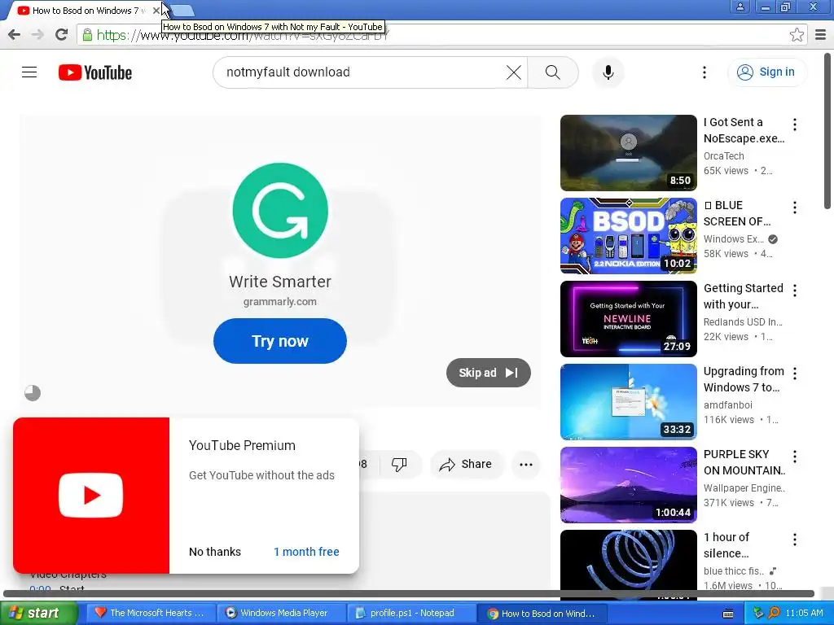The image size is (834, 625).
Task: Open options for NoEscape.exe video
Action: pyautogui.click(x=795, y=125)
